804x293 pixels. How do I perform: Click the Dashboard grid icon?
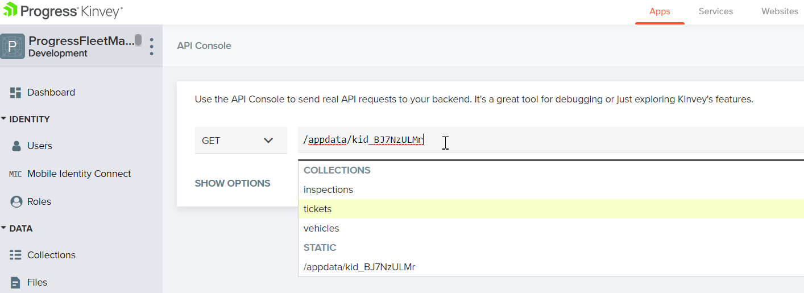15,93
